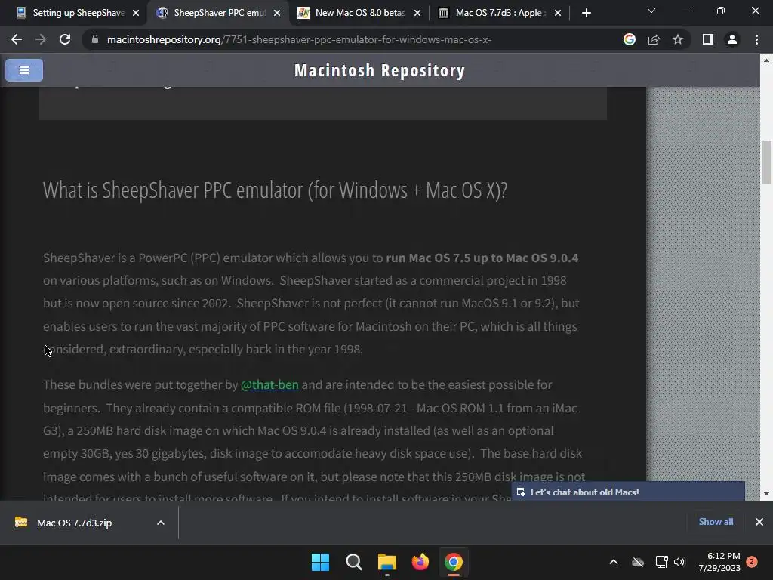This screenshot has width=773, height=580.
Task: Close the New Mac OS 8.0 betas tab
Action: [x=417, y=13]
